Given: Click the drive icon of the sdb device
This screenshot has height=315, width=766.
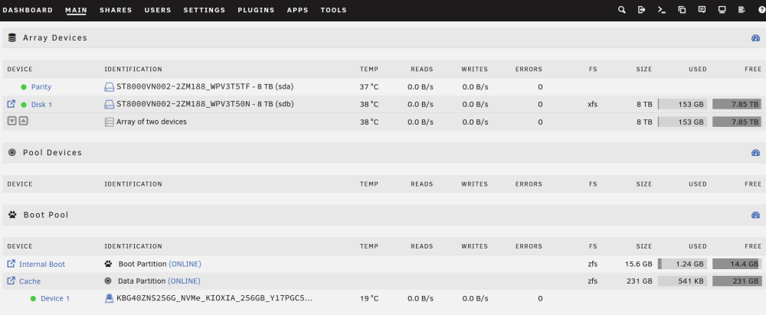Looking at the screenshot, I should [109, 104].
